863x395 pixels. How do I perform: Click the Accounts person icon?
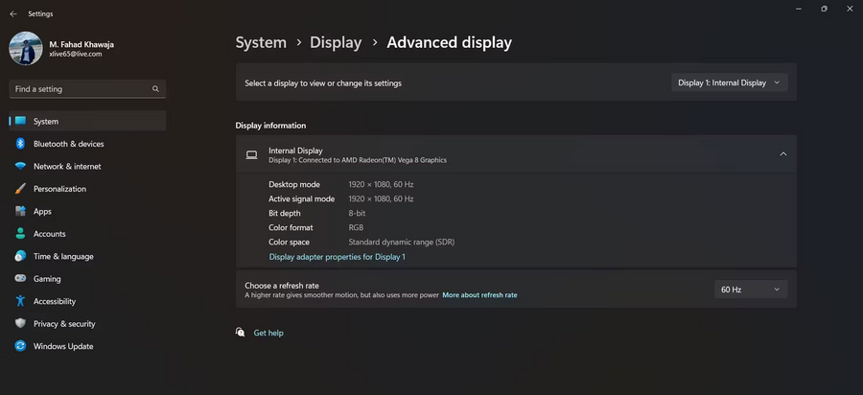point(20,234)
